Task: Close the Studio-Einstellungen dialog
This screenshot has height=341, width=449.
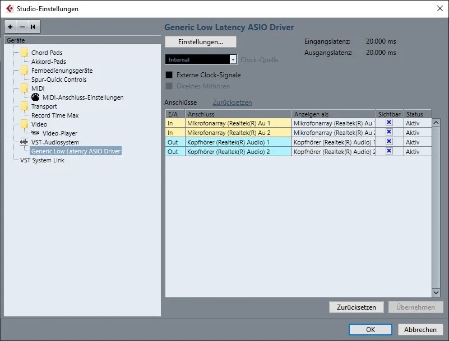Action: [x=440, y=8]
